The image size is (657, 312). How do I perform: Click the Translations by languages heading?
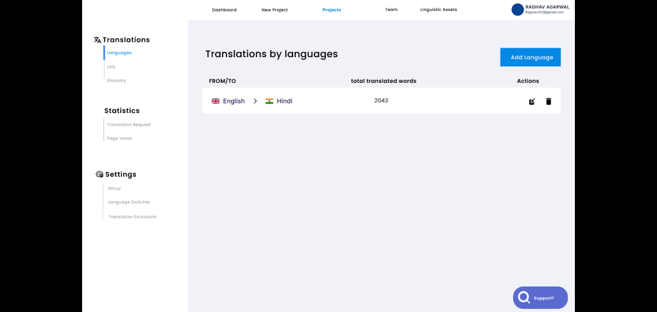tap(271, 54)
